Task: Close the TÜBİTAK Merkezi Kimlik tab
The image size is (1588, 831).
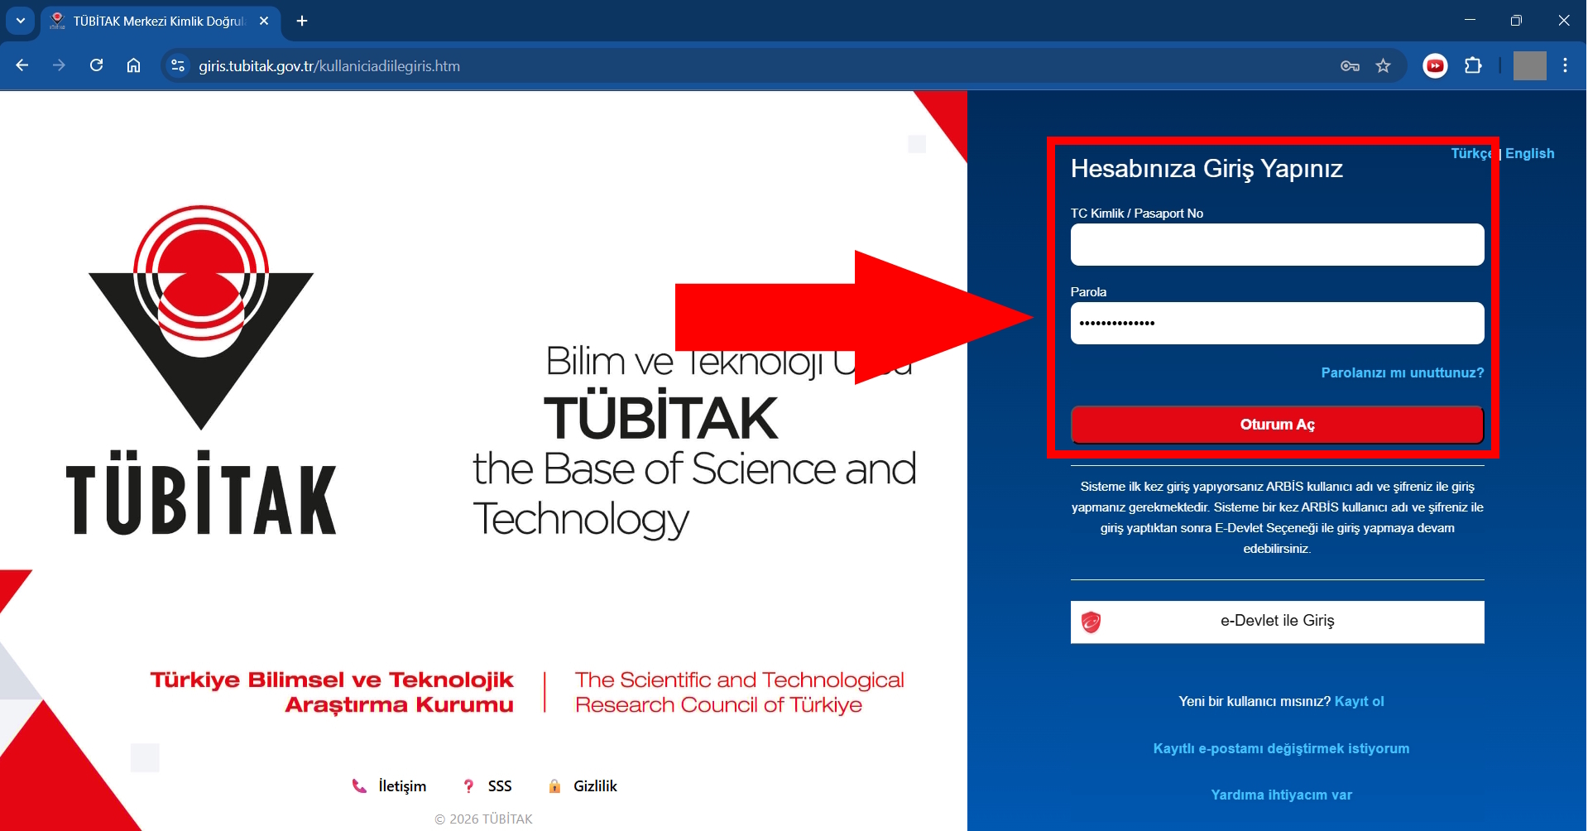Action: tap(264, 21)
